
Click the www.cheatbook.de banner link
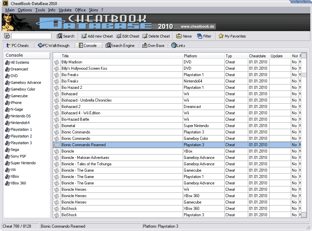(x=197, y=26)
